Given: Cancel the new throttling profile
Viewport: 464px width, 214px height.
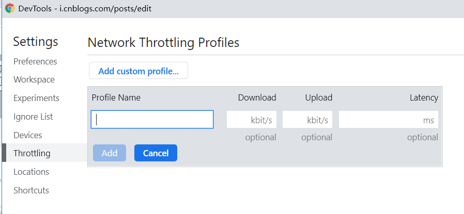Looking at the screenshot, I should pyautogui.click(x=156, y=153).
